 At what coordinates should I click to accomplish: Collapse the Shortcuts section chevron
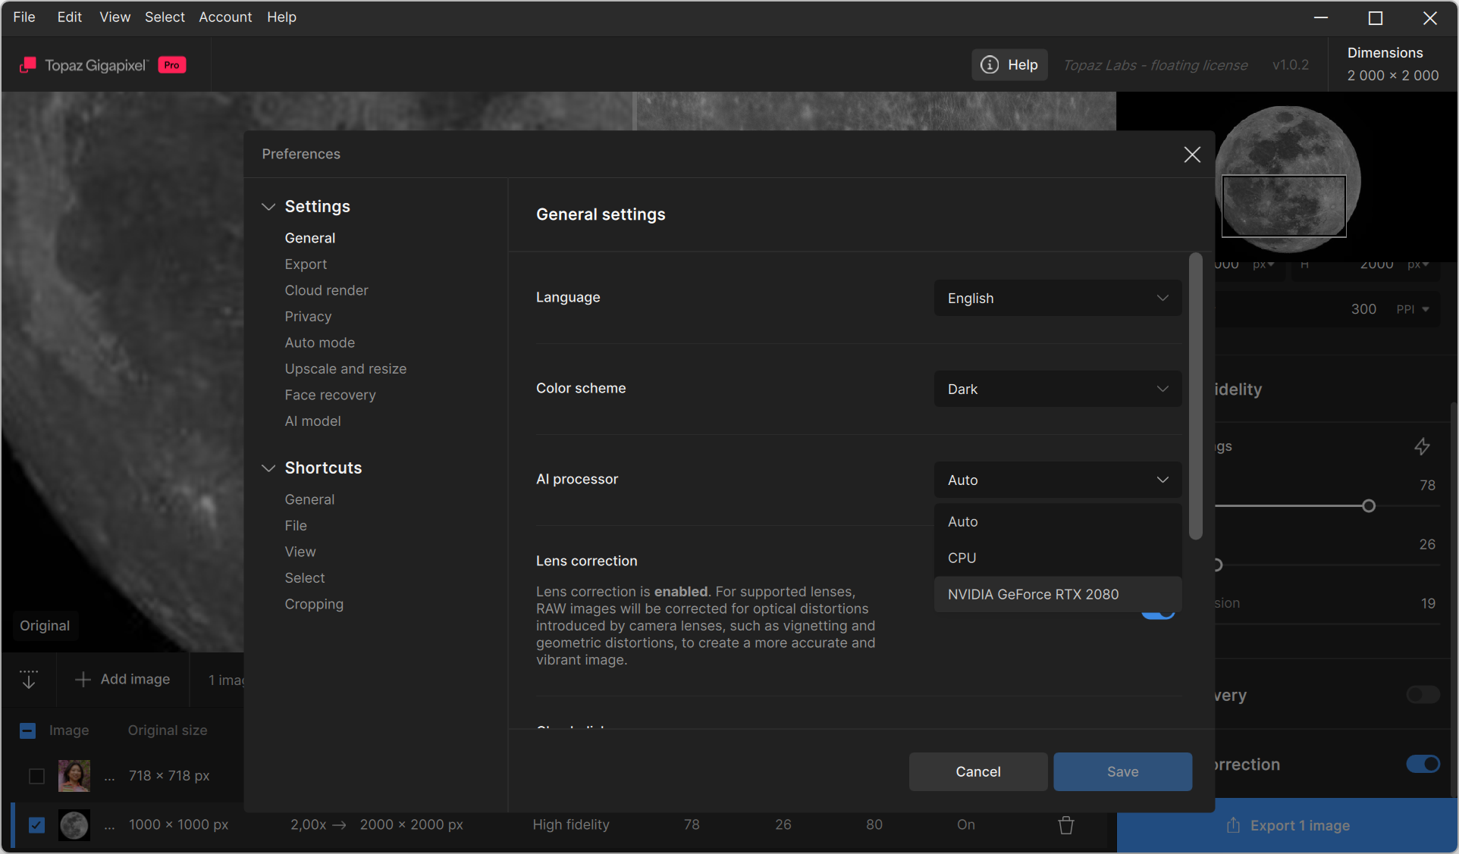tap(268, 468)
